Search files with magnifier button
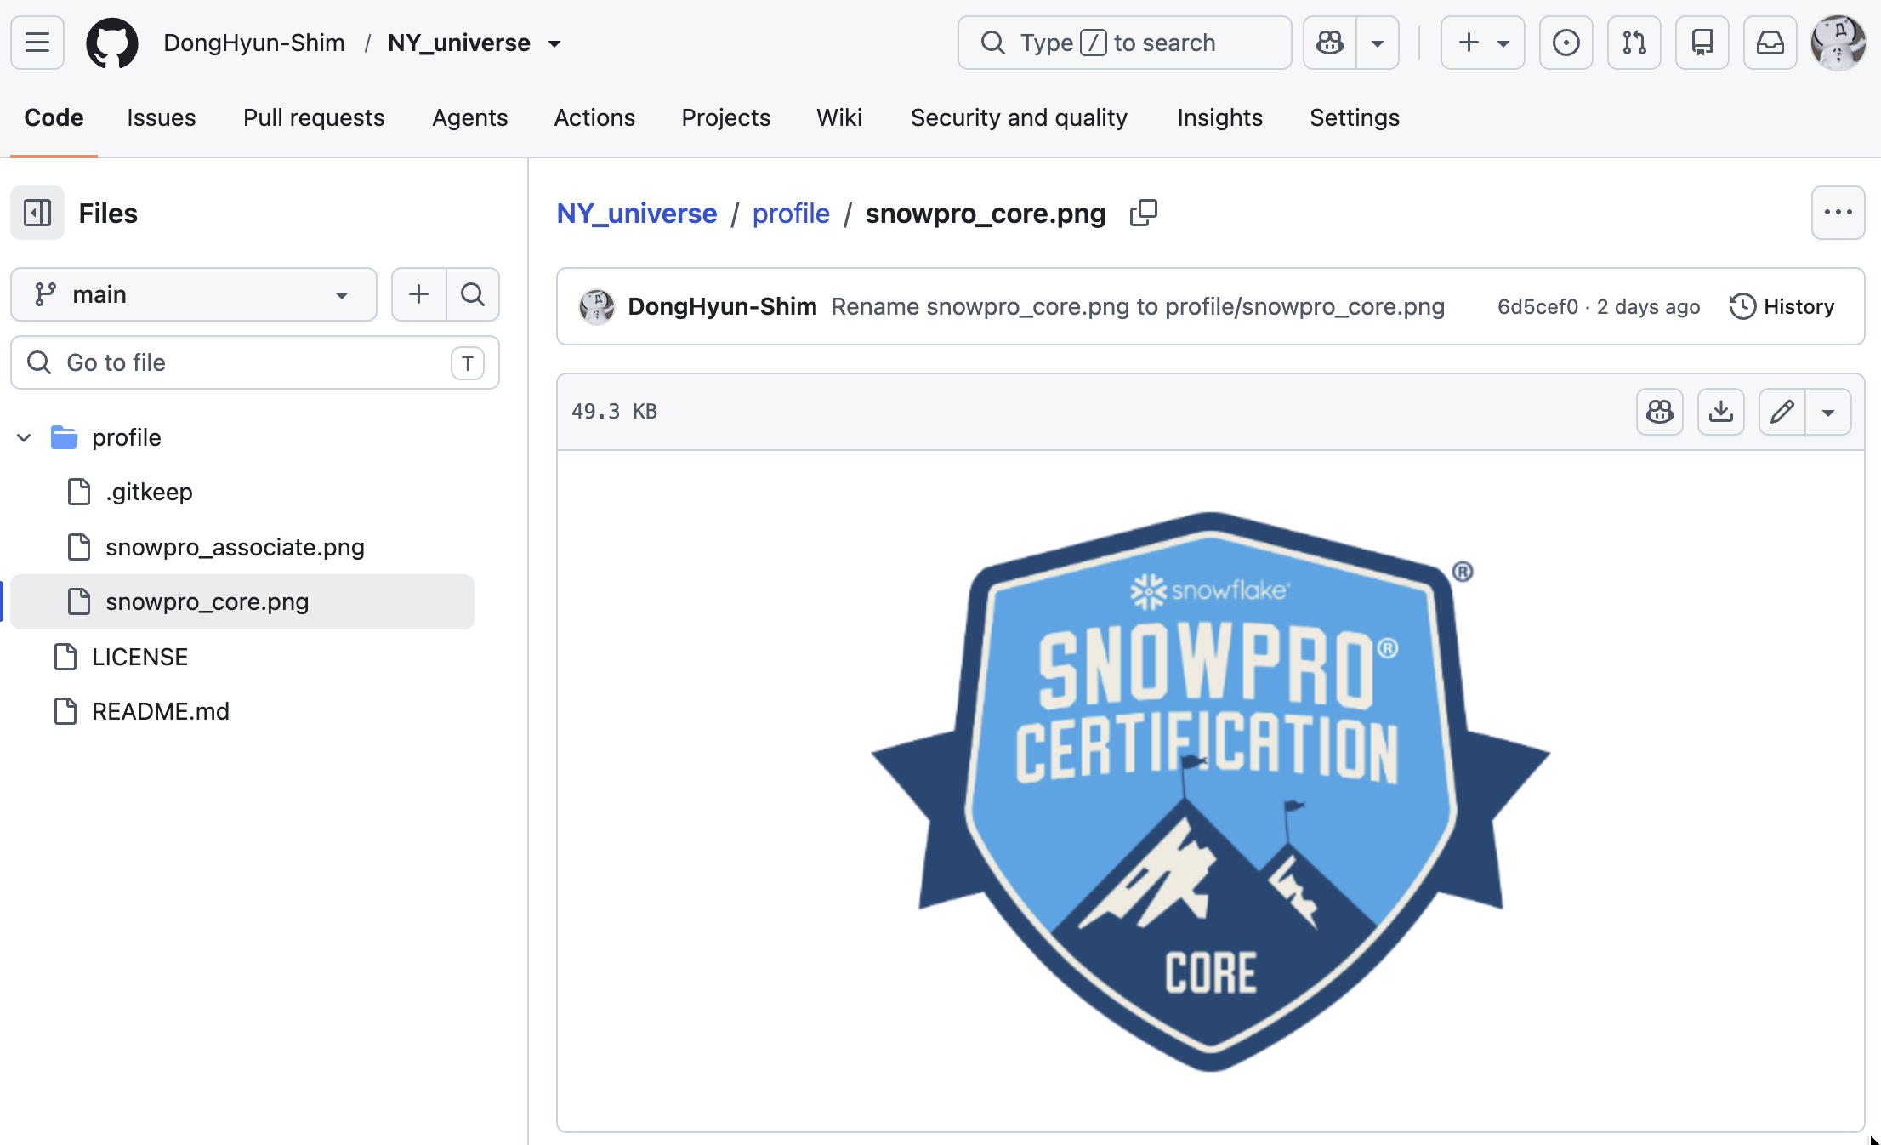Viewport: 1881px width, 1145px height. (473, 294)
